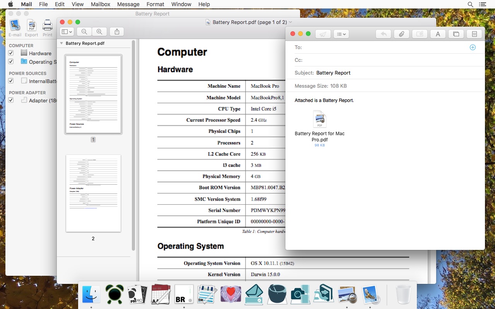This screenshot has width=495, height=309.
Task: Open Preview from the Dock
Action: tap(347, 295)
